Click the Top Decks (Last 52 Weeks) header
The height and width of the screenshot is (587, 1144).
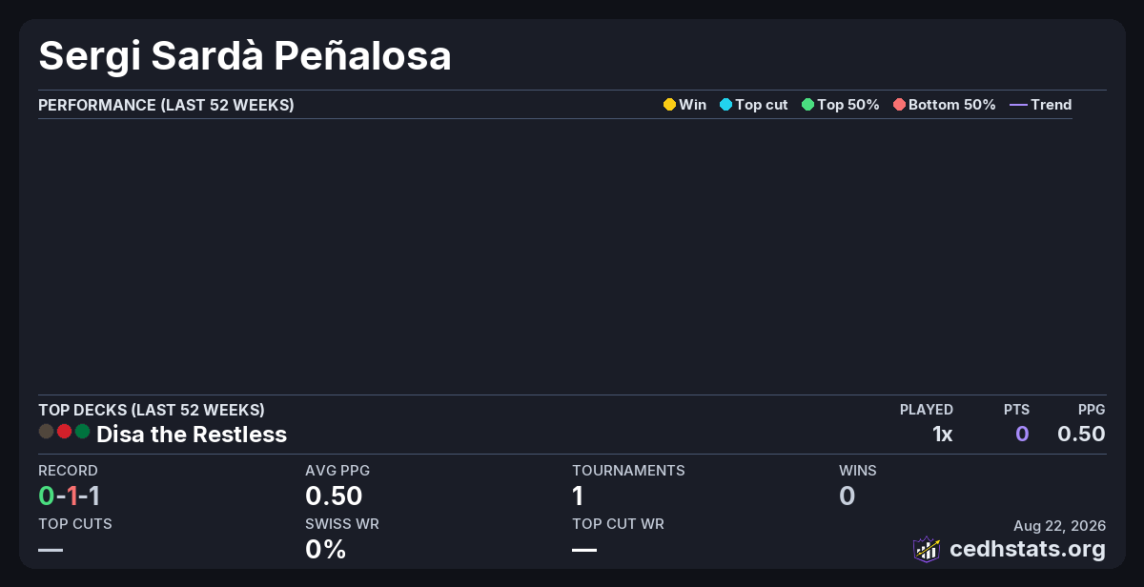pyautogui.click(x=152, y=410)
